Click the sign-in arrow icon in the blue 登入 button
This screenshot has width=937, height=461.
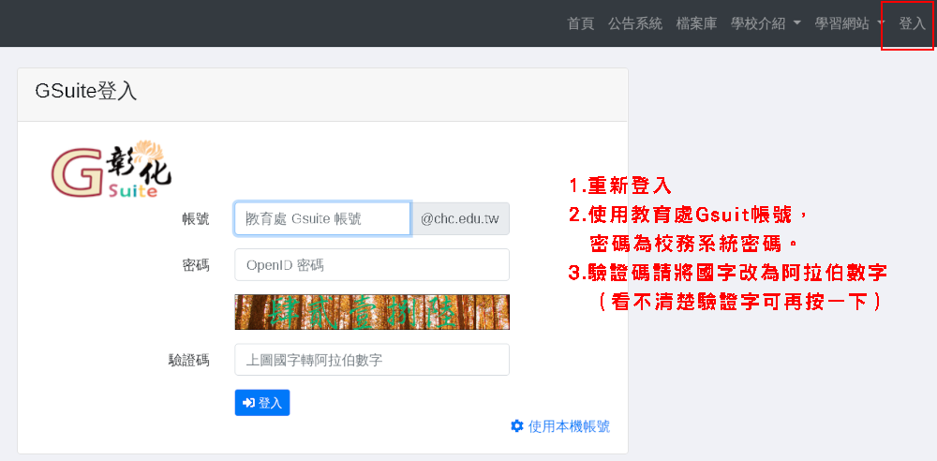point(248,403)
